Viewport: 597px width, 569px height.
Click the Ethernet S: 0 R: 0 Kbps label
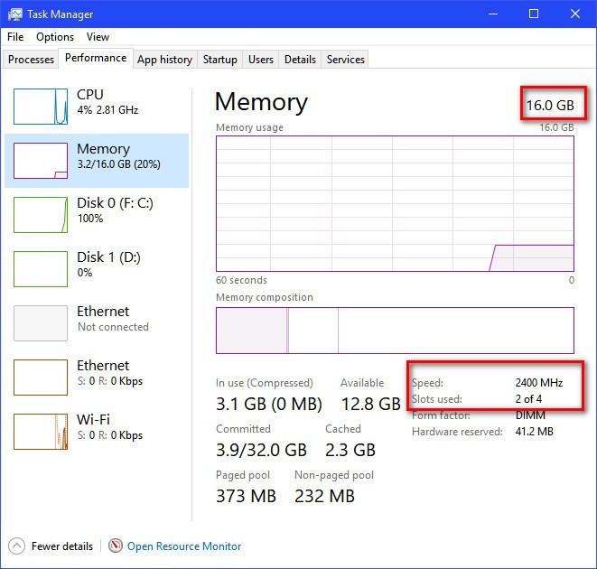(109, 373)
